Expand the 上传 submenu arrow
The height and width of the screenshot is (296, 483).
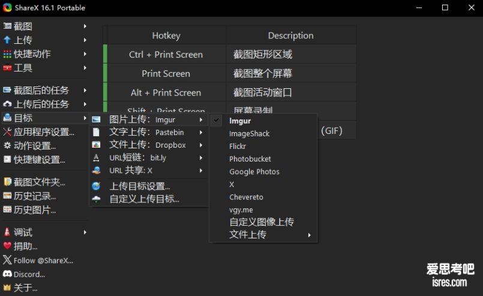click(85, 40)
